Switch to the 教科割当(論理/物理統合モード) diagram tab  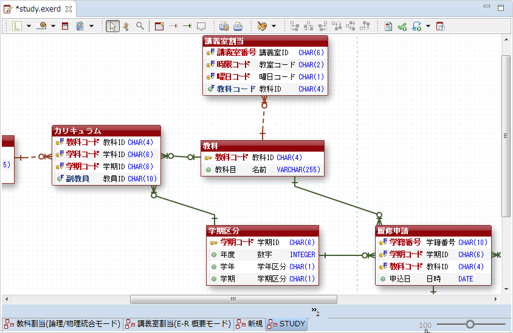tap(62, 324)
